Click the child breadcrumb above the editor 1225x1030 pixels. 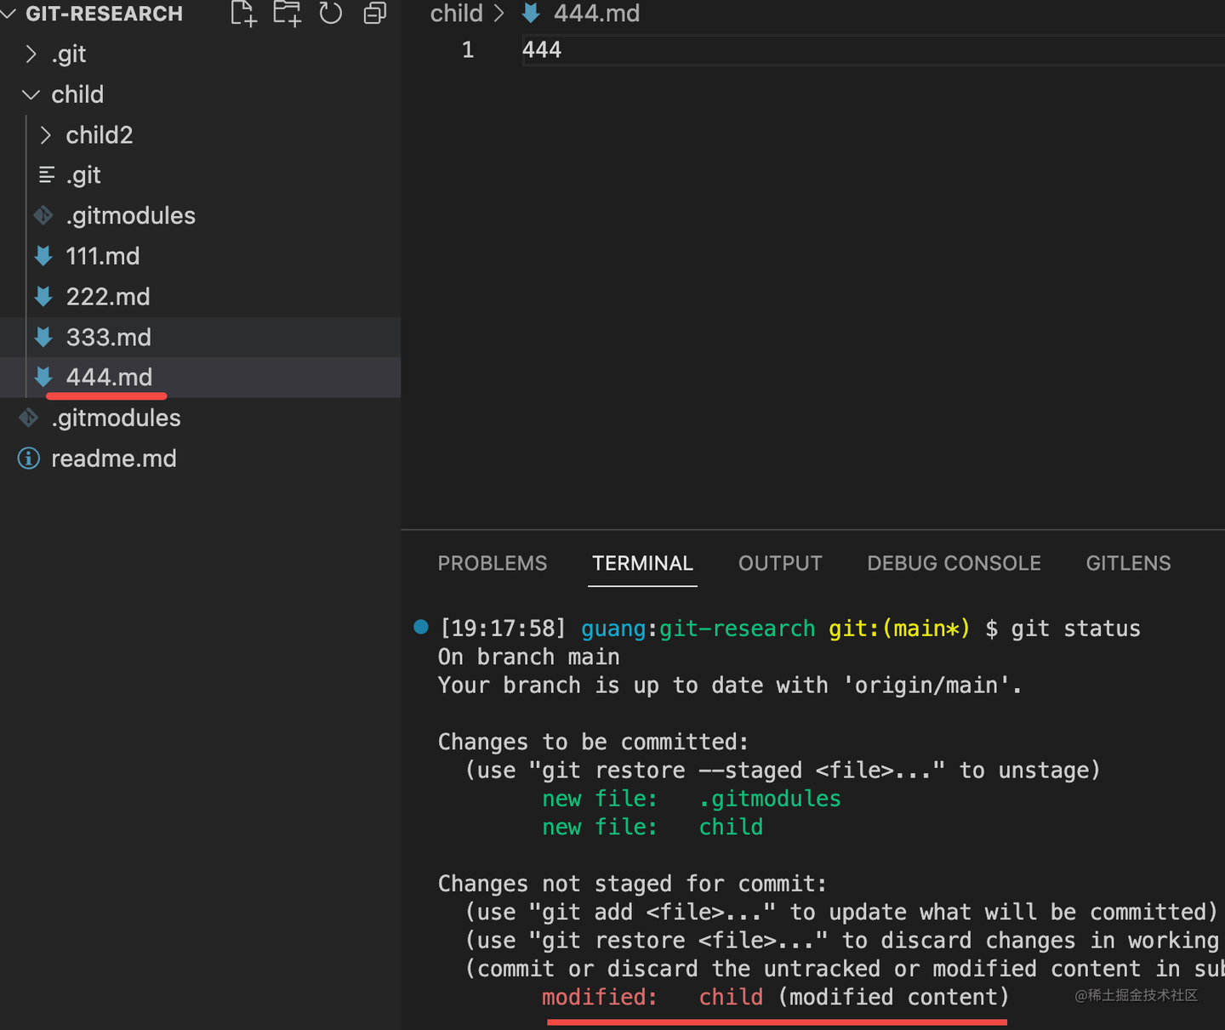pyautogui.click(x=456, y=14)
